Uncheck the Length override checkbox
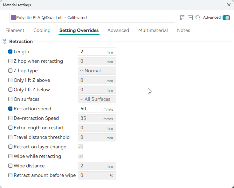This screenshot has height=188, width=234. click(10, 52)
